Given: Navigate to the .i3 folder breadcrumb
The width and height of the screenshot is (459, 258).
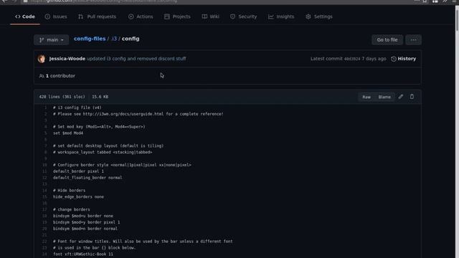Looking at the screenshot, I should pyautogui.click(x=114, y=39).
